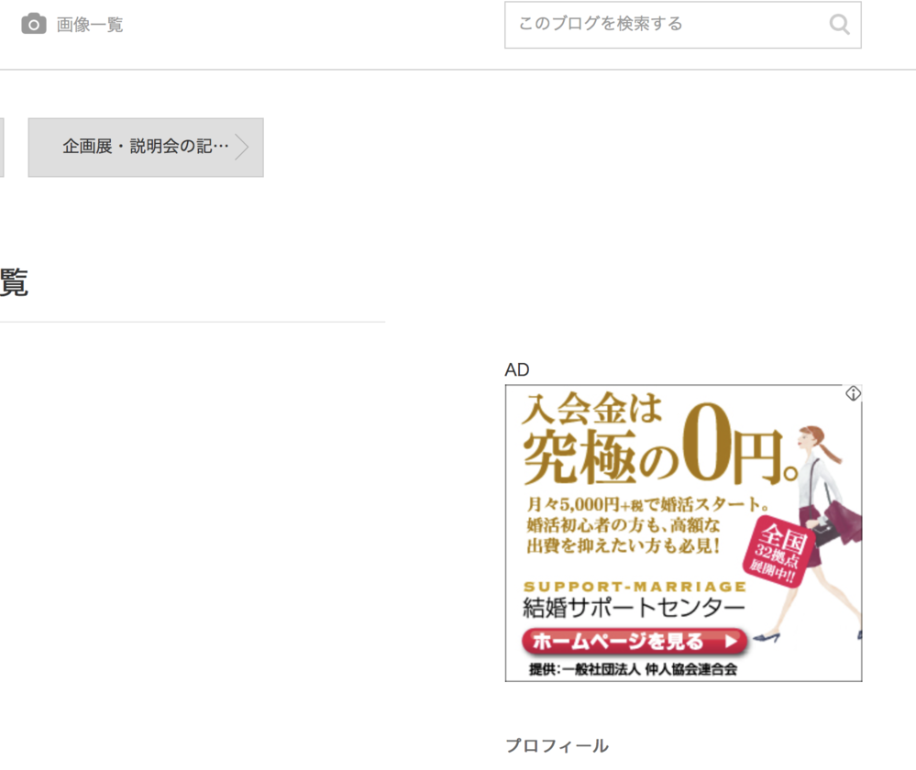The width and height of the screenshot is (916, 770).
Task: Click the magnifying glass search icon
Action: pyautogui.click(x=839, y=25)
